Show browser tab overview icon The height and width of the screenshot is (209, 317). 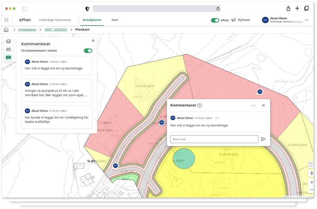point(306,8)
